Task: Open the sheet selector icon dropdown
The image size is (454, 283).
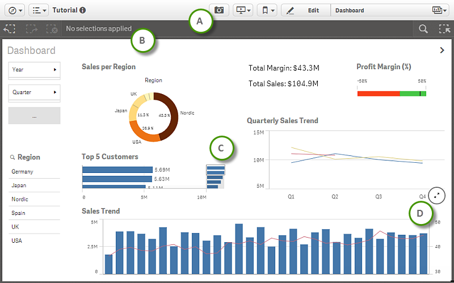Action: (440, 10)
